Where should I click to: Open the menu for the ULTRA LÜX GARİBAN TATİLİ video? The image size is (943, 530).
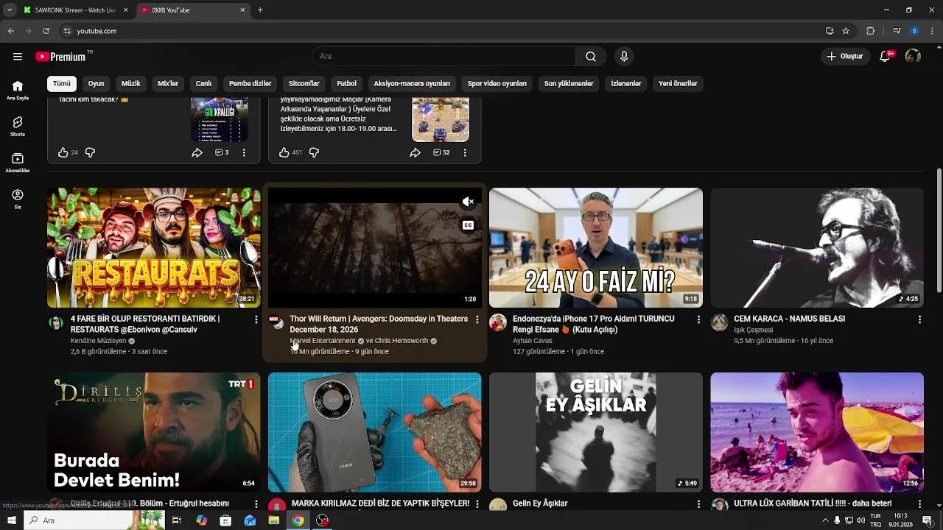(x=919, y=504)
